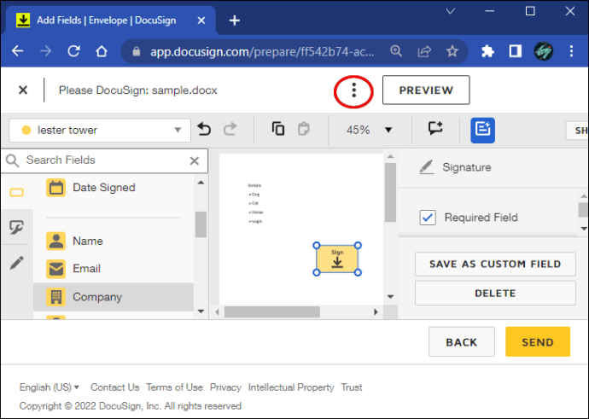The height and width of the screenshot is (419, 589).
Task: Open the pencil edit sidebar tab
Action: pyautogui.click(x=17, y=263)
